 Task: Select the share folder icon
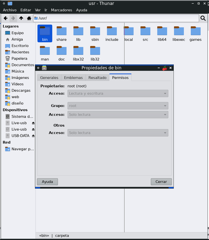[x=62, y=31]
